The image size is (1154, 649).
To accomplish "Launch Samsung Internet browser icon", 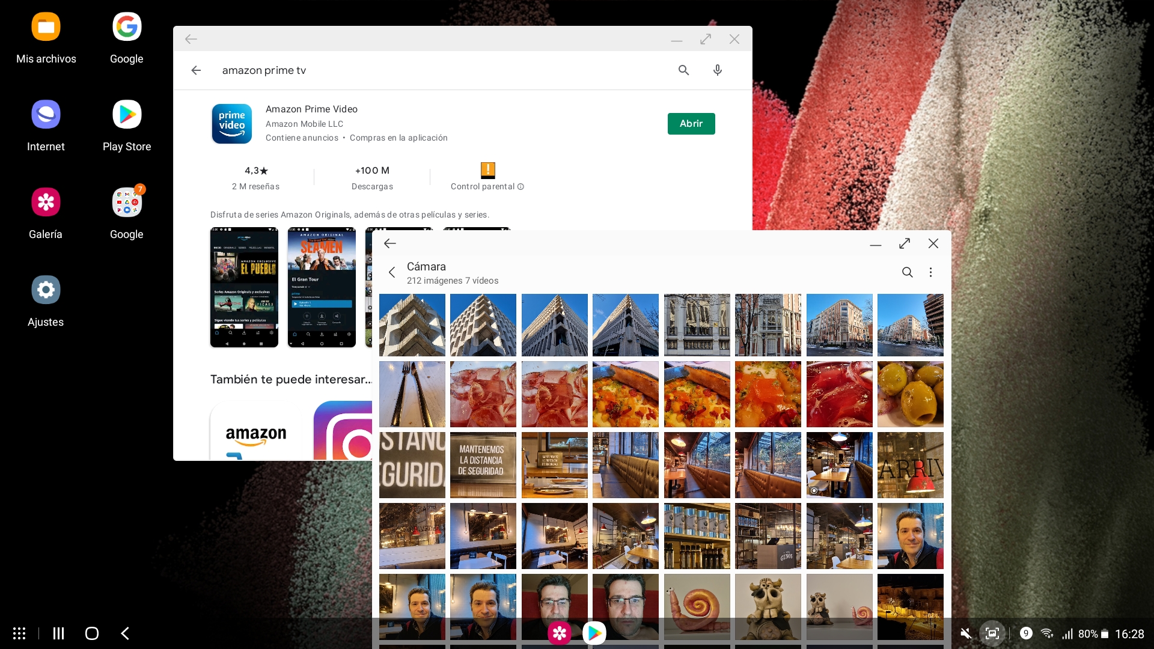I will point(46,125).
